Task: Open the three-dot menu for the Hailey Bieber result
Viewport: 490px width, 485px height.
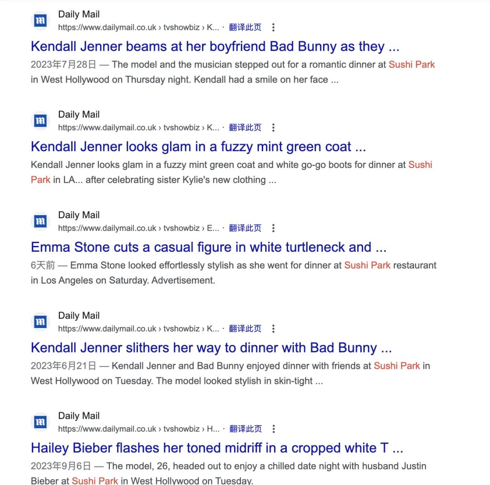Action: [274, 429]
